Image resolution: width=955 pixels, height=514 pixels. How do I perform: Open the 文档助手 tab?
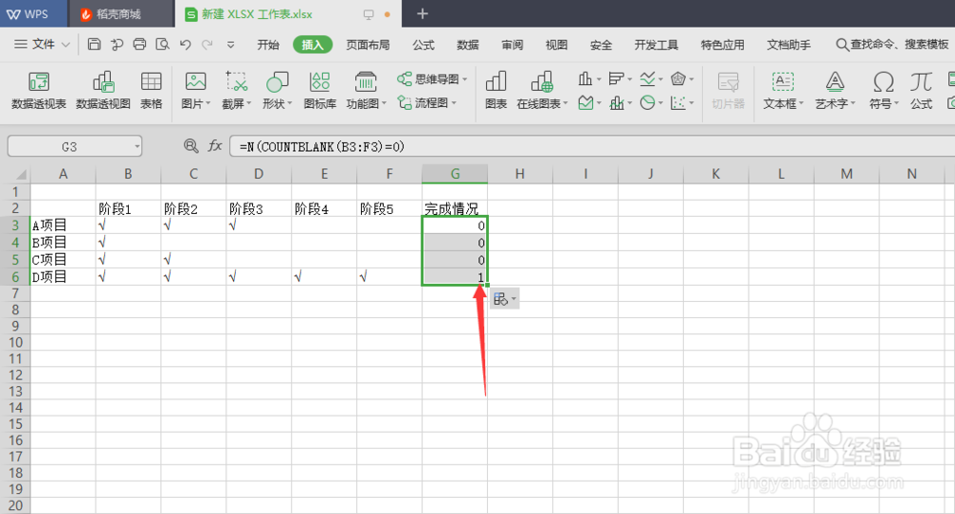point(788,45)
